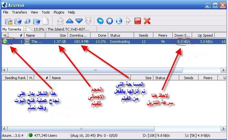Sort by the upper Peers column header
Image resolution: width=228 pixels, height=140 pixels.
pyautogui.click(x=163, y=35)
